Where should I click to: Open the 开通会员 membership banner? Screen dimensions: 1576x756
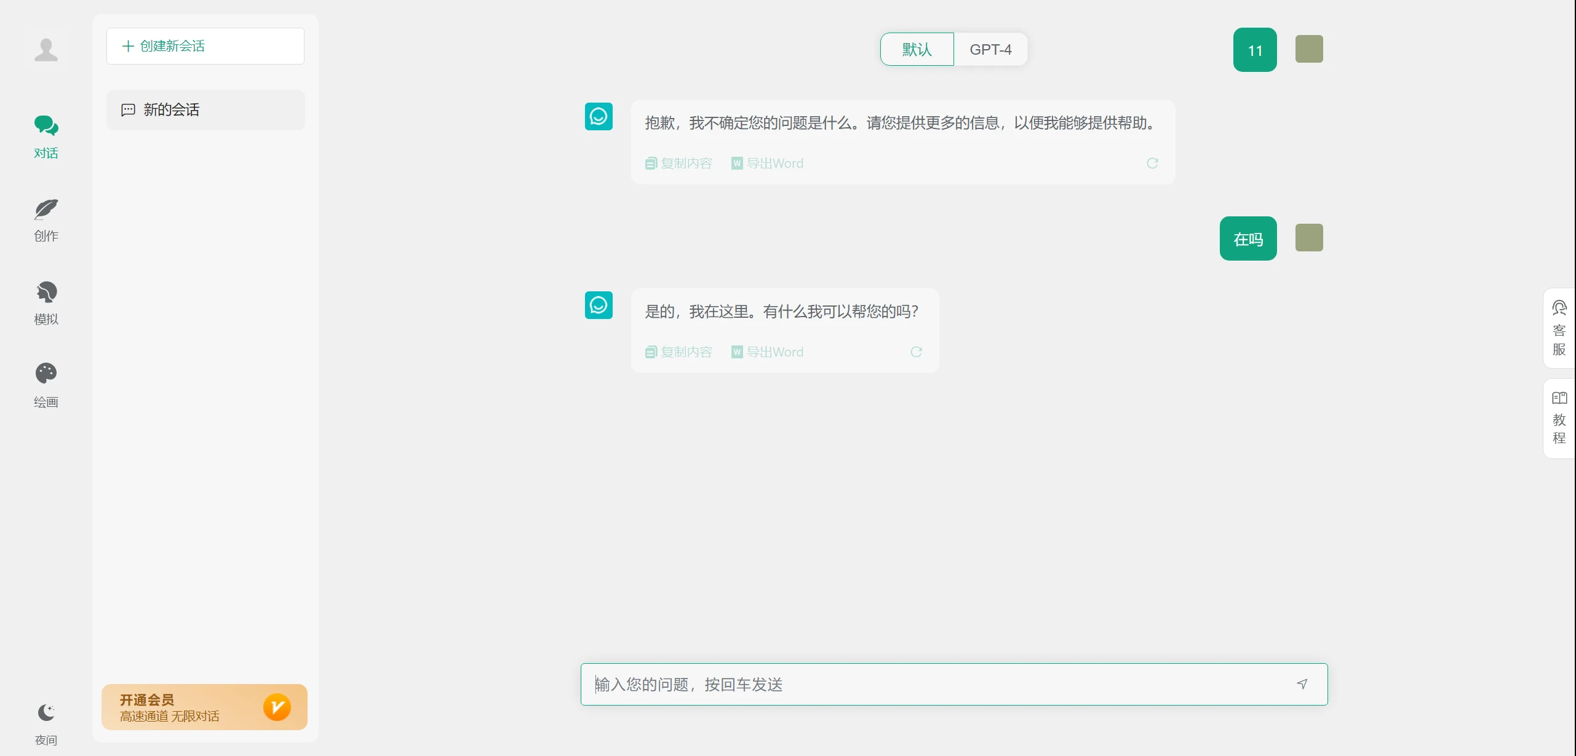click(204, 707)
